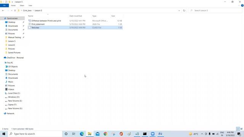This screenshot has height=137, width=244.
Task: Open pinned Downloads under Quick access
Action: pos(13,26)
